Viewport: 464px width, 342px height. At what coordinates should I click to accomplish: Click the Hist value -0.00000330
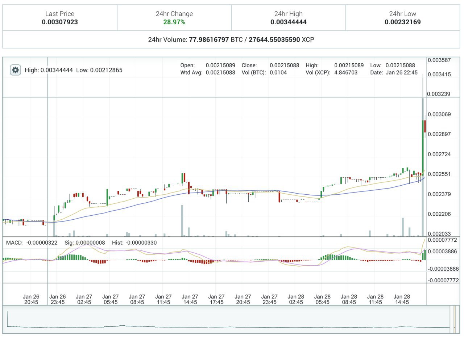click(141, 242)
